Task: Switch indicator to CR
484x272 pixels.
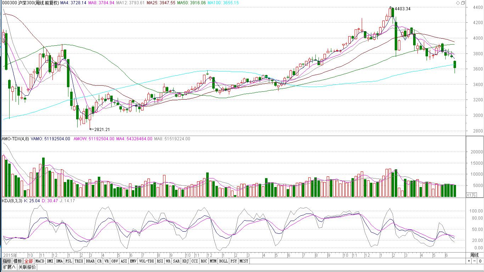Action: click(100, 261)
